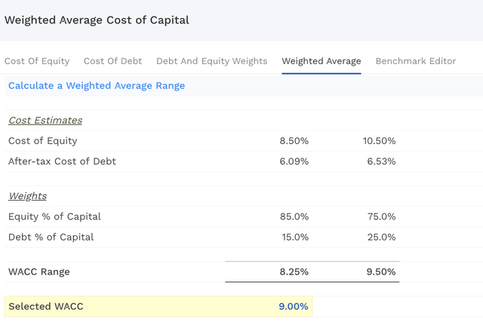The height and width of the screenshot is (322, 483).
Task: Open the Benchmark Editor tab
Action: 416,61
